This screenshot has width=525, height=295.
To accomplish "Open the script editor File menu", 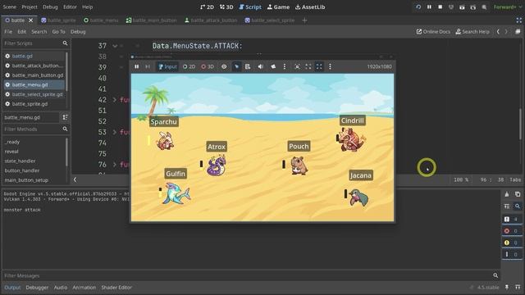I will [x=8, y=31].
